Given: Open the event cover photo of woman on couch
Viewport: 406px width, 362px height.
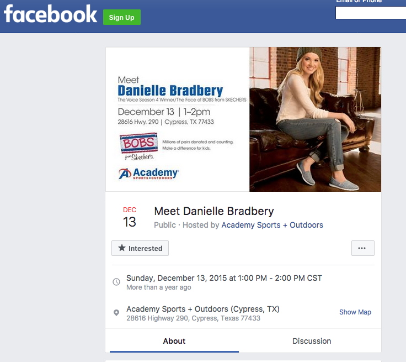Looking at the screenshot, I should [315, 119].
